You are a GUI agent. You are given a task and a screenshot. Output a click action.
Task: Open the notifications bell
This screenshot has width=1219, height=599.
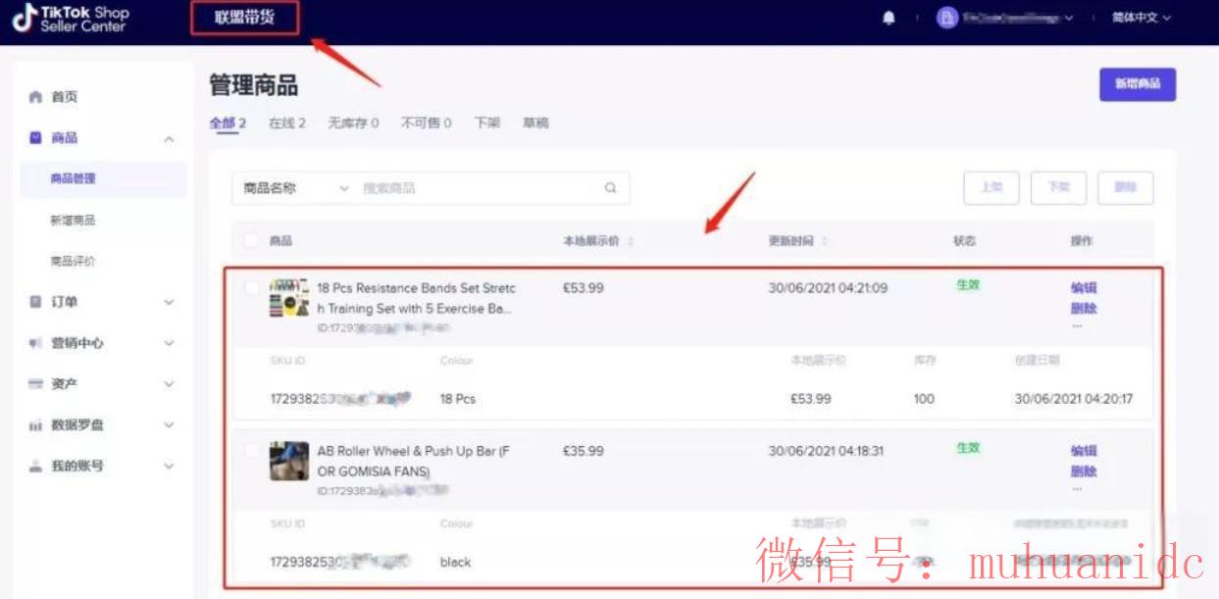click(889, 19)
